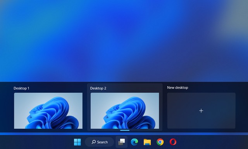248x149 pixels.
Task: Launch Opera browser from taskbar
Action: [x=173, y=142]
